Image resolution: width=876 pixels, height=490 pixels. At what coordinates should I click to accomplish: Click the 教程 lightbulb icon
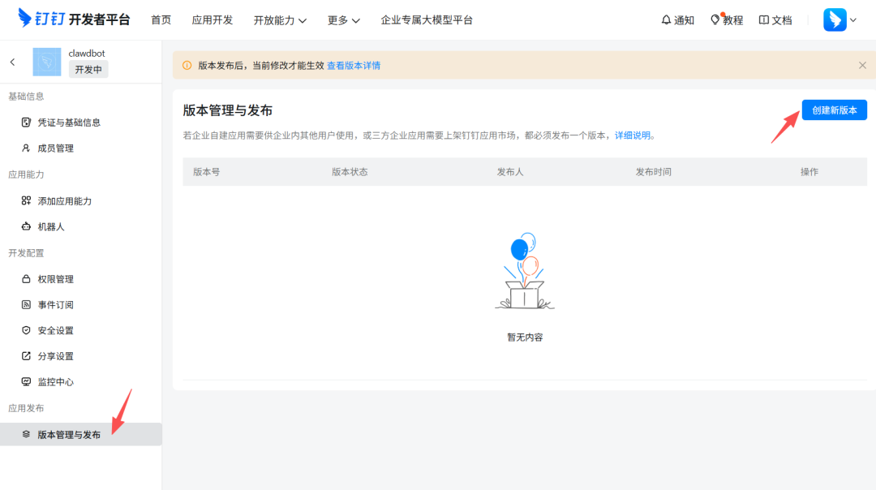coord(715,20)
